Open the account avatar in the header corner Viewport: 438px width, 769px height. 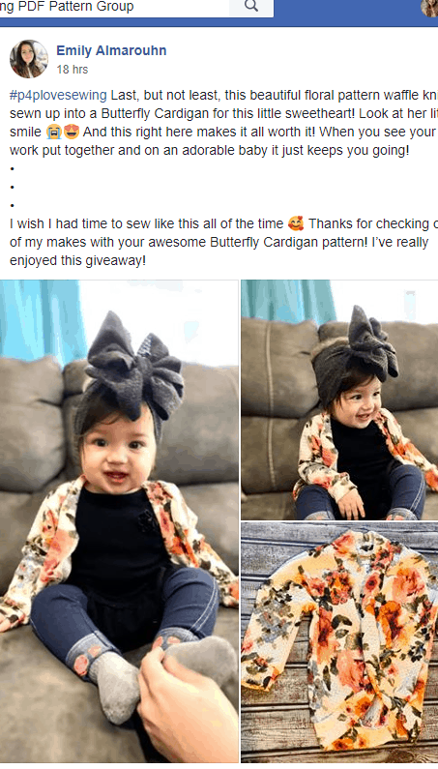tap(429, 8)
